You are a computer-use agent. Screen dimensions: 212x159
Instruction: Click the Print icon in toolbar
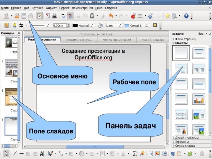[x=55, y=16]
